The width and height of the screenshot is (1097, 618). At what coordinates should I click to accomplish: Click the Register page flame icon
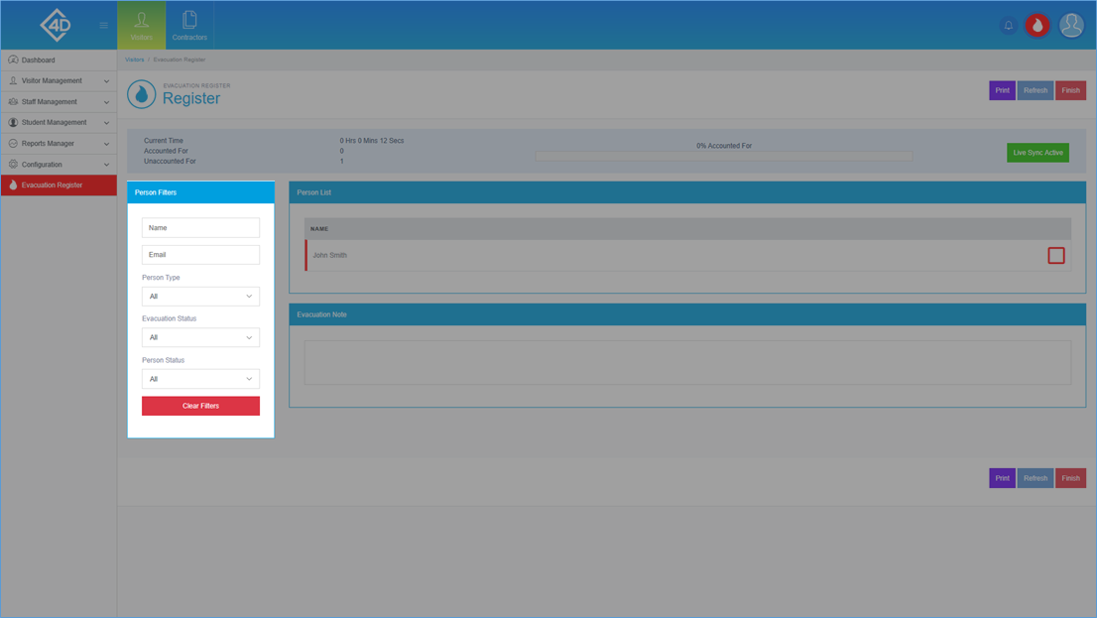(x=141, y=94)
